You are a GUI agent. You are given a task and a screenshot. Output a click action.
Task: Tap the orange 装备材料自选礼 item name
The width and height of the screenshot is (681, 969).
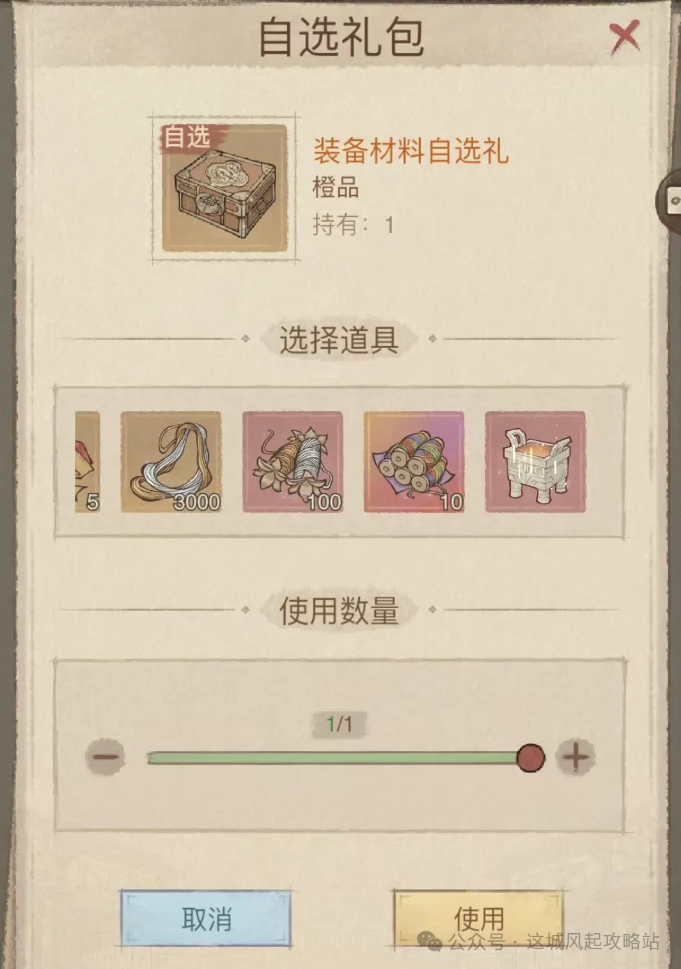411,151
